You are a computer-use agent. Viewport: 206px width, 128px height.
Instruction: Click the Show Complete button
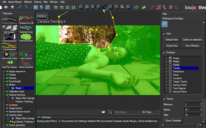[x=173, y=120]
